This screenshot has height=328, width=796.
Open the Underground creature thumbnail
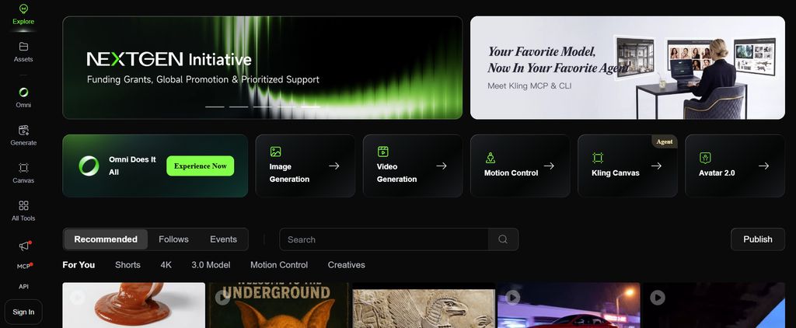[279, 305]
